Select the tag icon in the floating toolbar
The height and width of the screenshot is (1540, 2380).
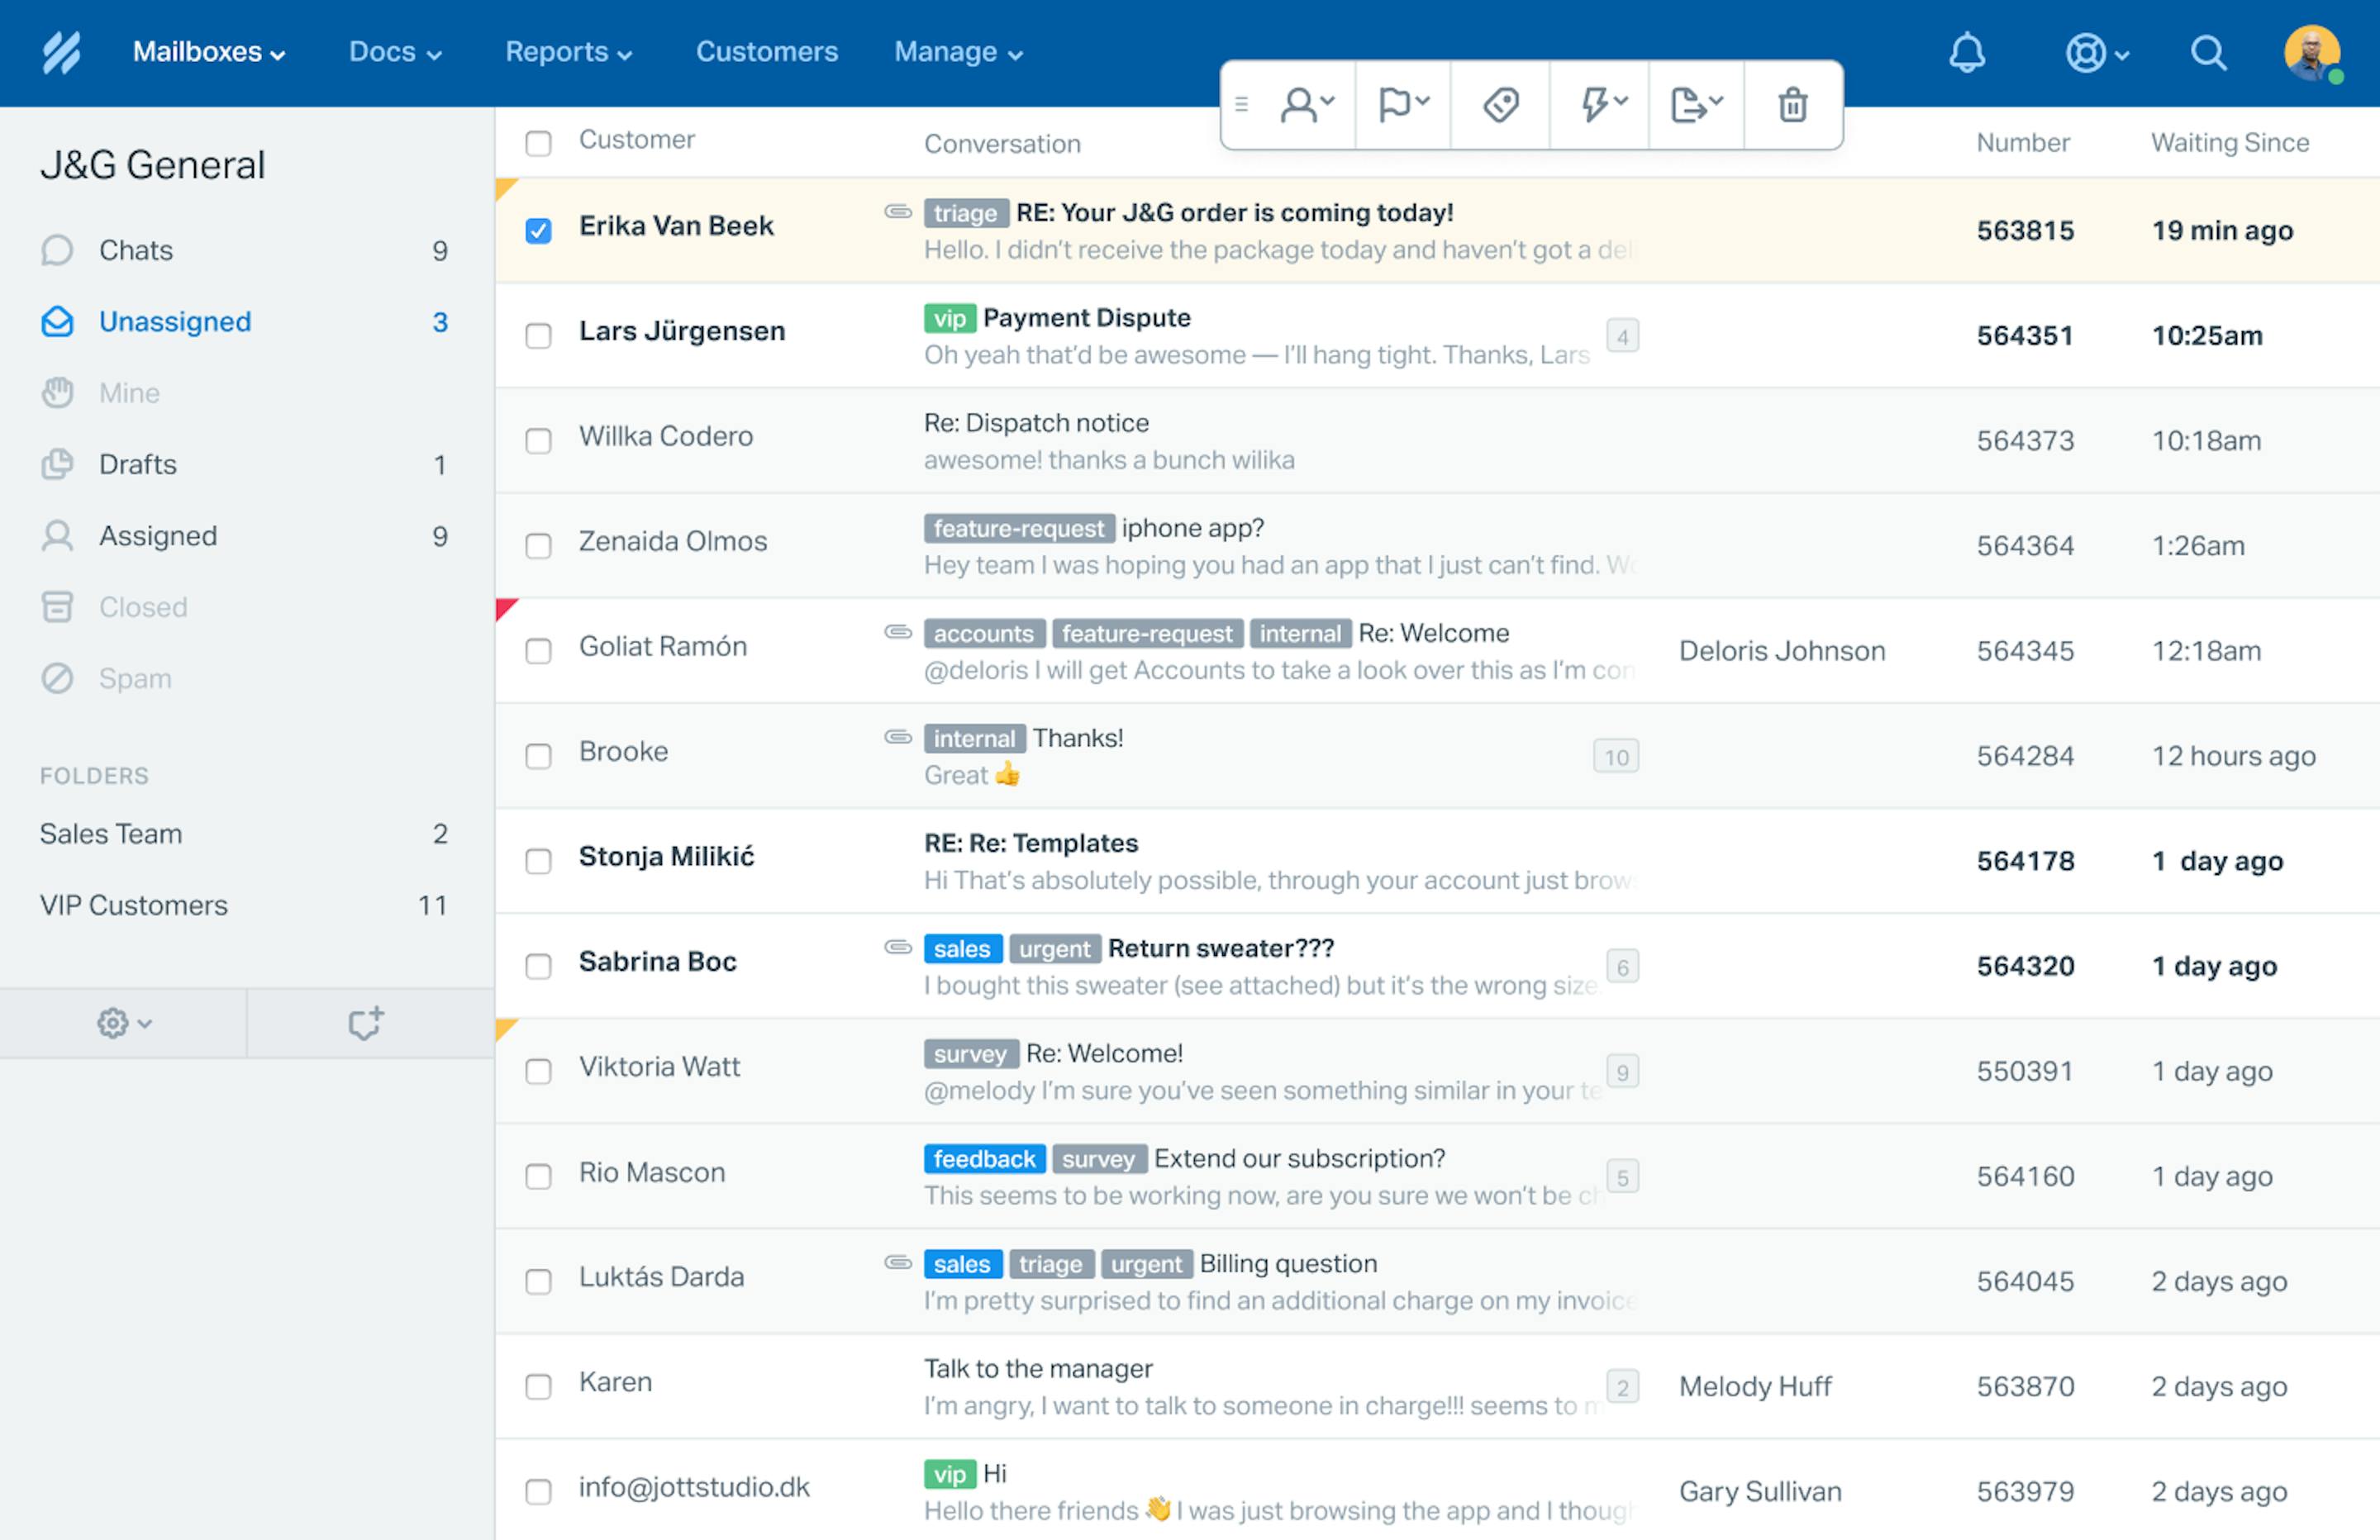tap(1499, 104)
